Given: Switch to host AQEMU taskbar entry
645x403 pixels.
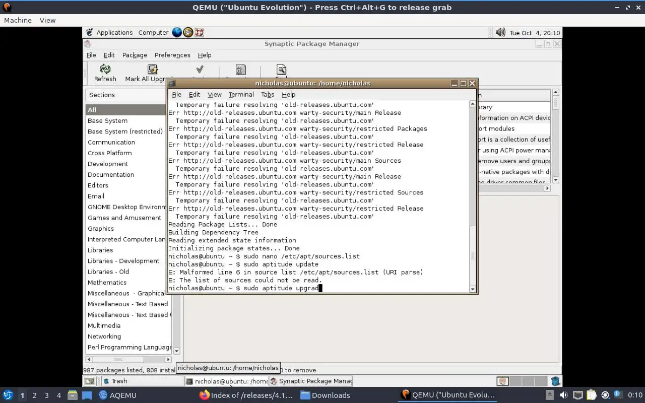Looking at the screenshot, I should tap(118, 395).
